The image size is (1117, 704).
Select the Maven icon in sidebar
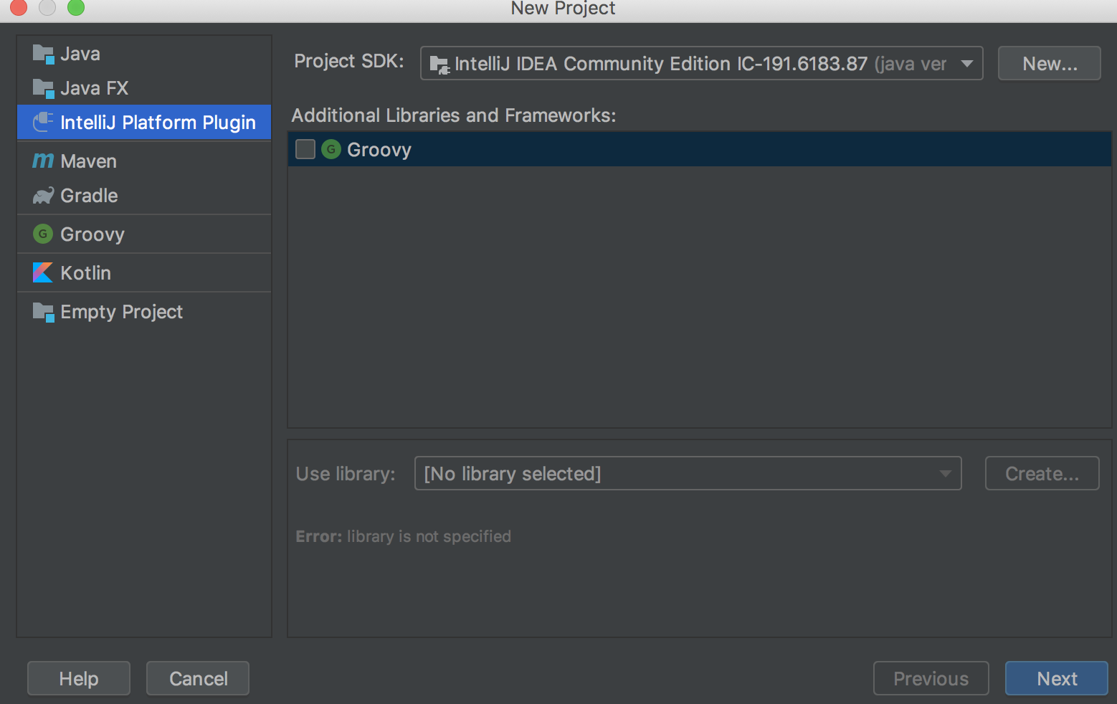(42, 161)
